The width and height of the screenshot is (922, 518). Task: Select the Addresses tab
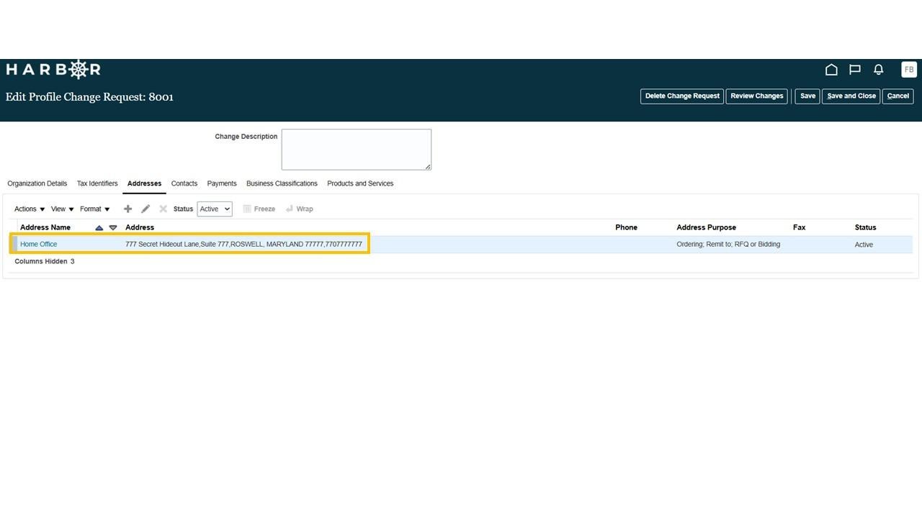coord(144,183)
